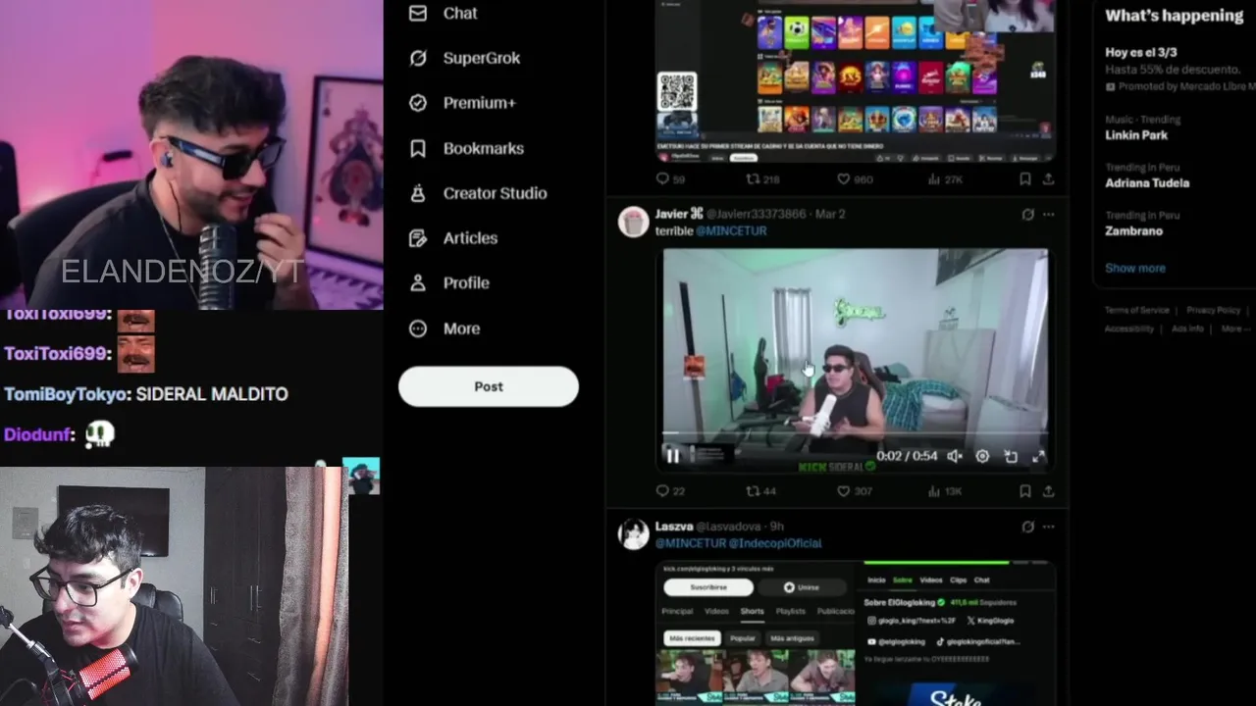1256x706 pixels.
Task: View analytics of top tweet 27K
Action: tap(944, 179)
